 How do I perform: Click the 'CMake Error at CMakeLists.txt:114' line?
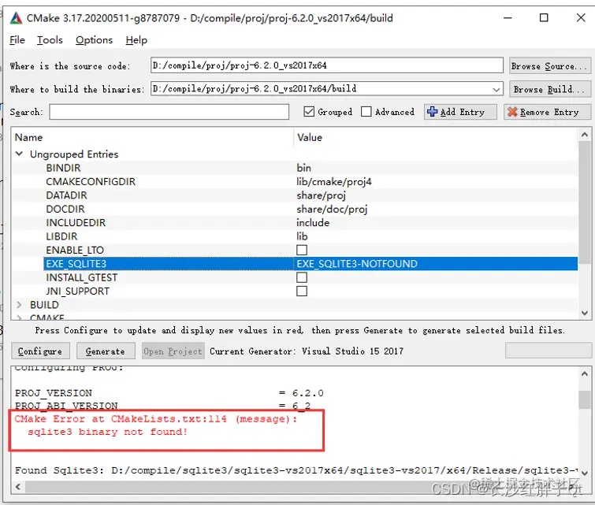click(155, 419)
